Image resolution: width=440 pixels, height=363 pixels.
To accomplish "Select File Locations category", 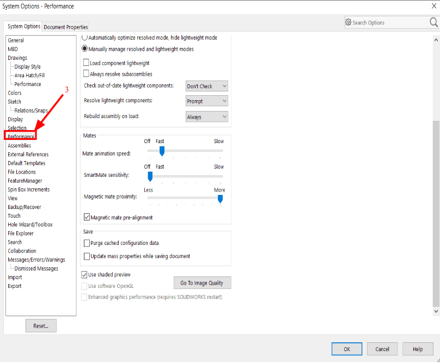I will pyautogui.click(x=22, y=172).
